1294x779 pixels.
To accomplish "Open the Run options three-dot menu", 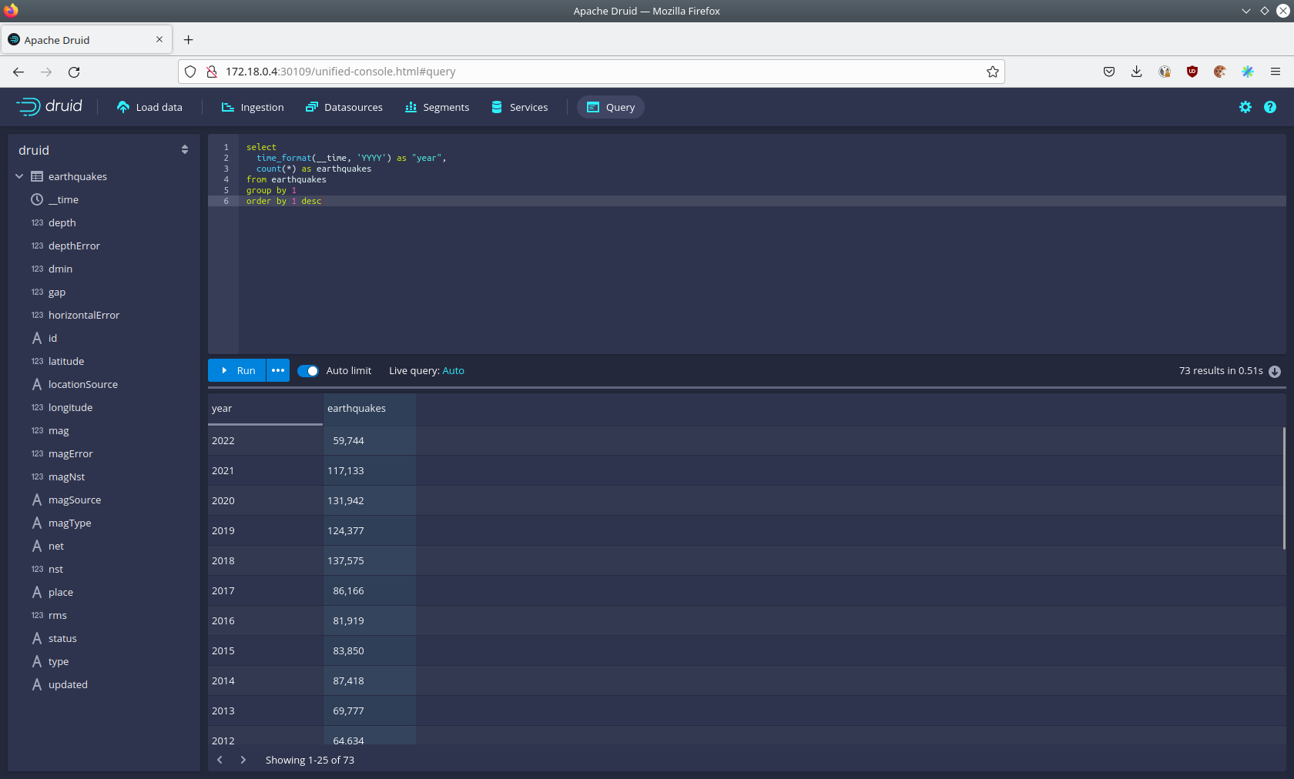I will 278,370.
